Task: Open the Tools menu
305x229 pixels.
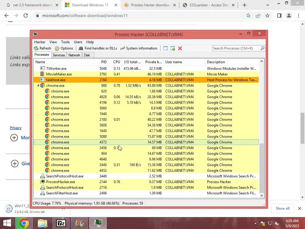Action: pos(65,42)
